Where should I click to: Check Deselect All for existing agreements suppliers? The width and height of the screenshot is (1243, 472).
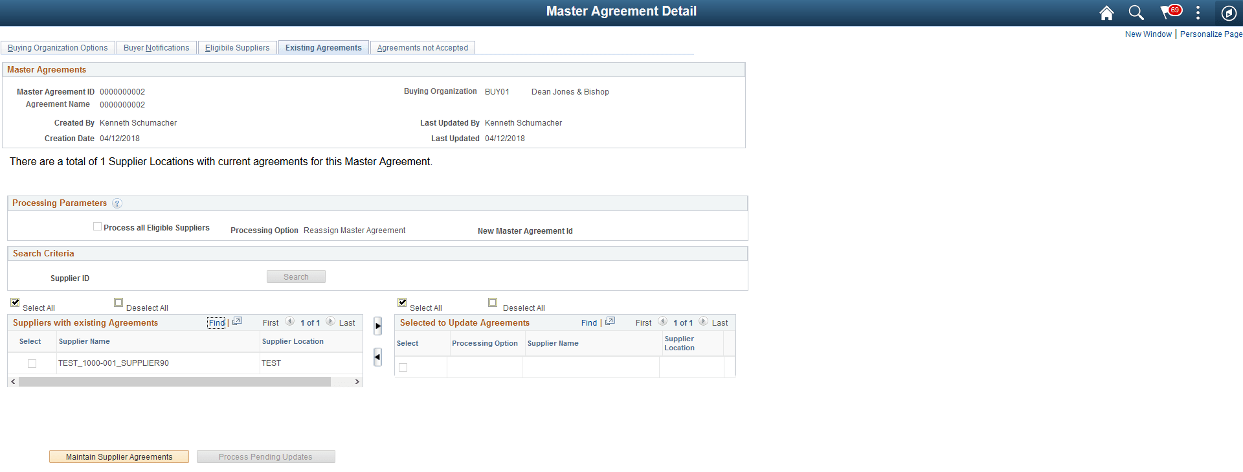(x=118, y=302)
